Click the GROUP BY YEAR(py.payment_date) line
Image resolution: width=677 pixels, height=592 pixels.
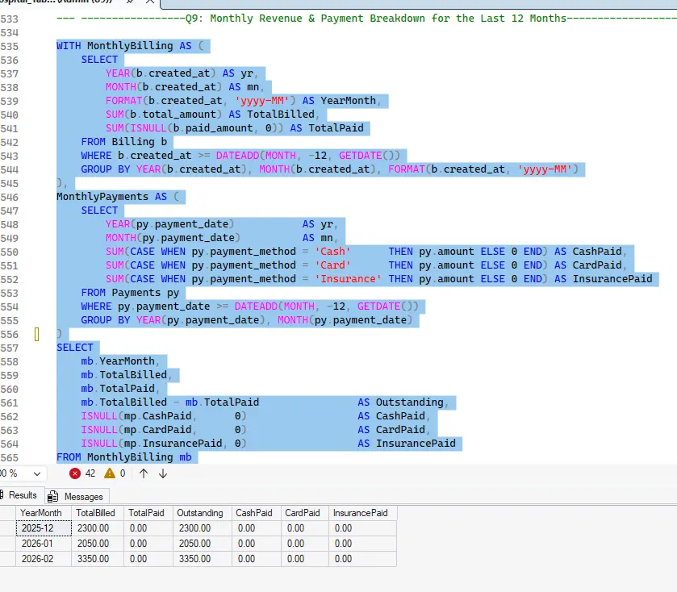(247, 320)
